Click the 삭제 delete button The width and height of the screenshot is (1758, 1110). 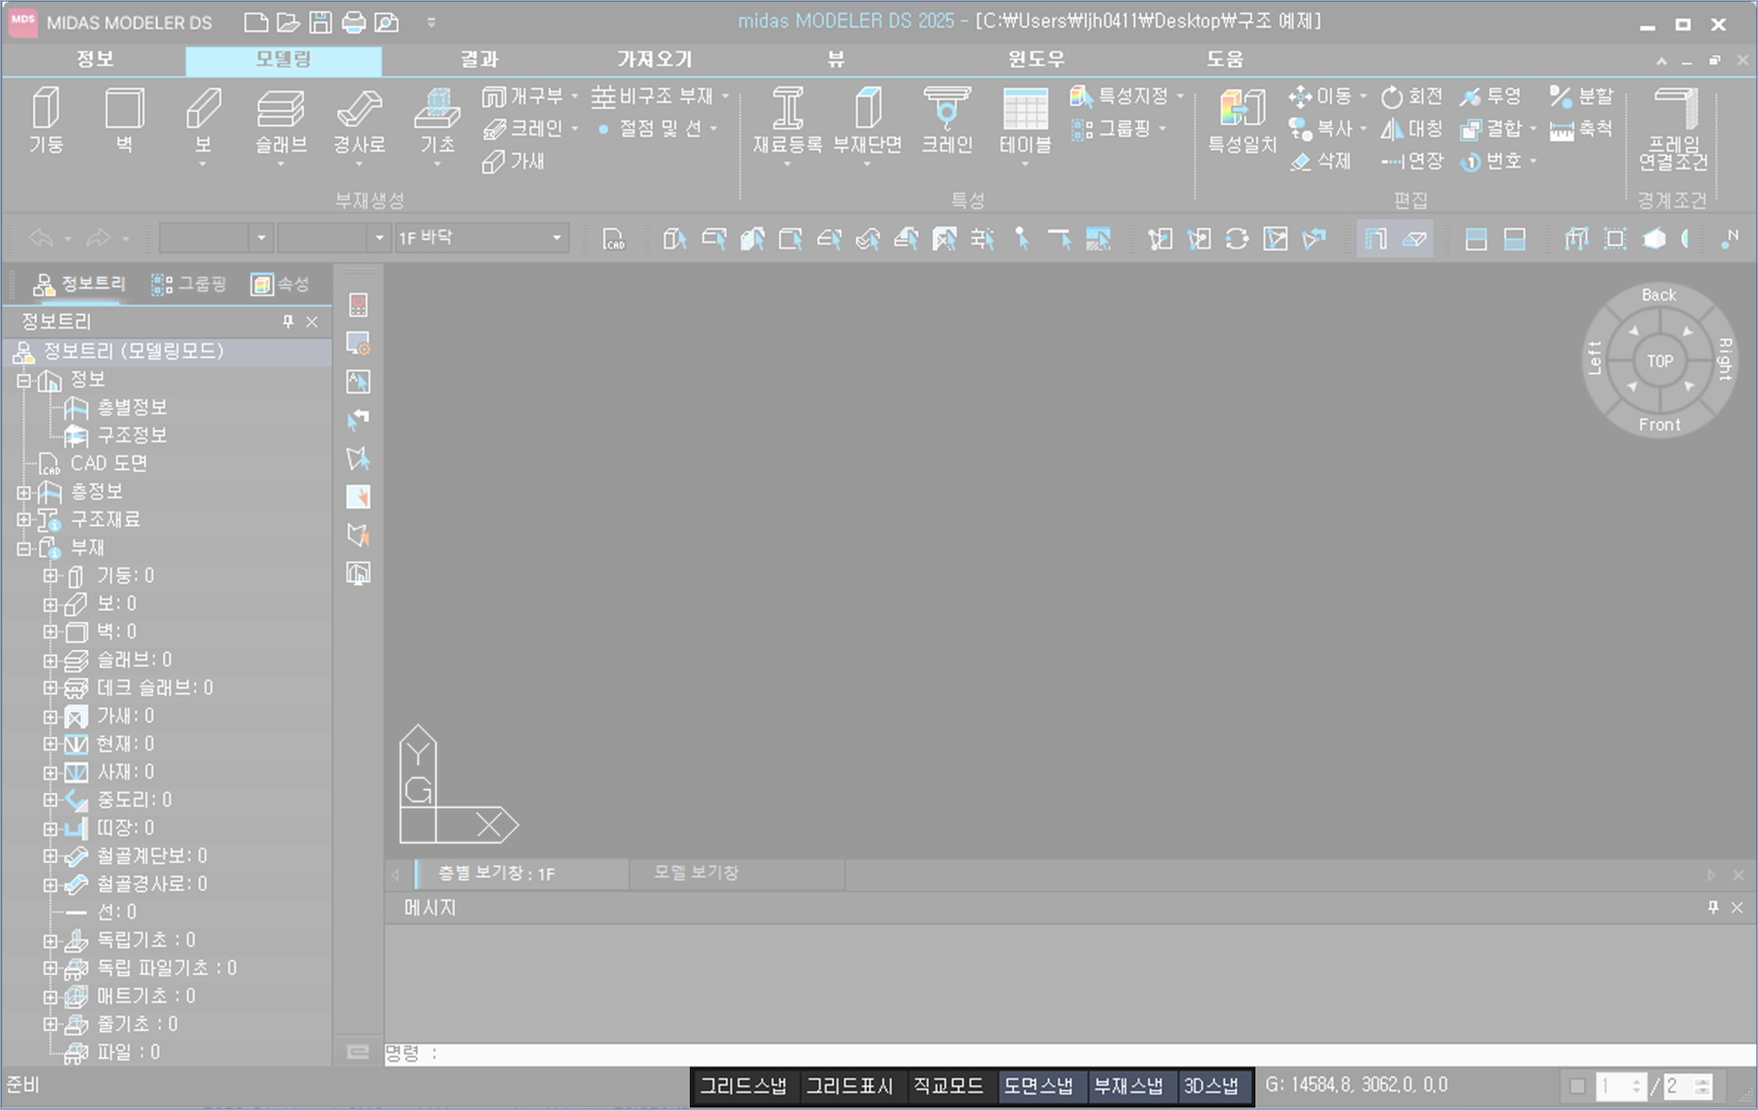pos(1321,162)
